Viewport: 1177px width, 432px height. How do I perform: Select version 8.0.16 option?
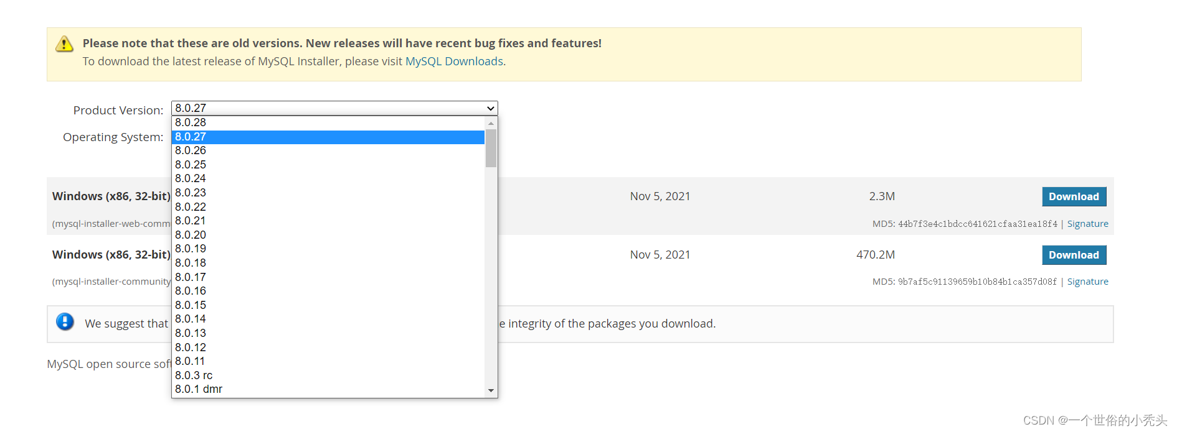click(328, 291)
